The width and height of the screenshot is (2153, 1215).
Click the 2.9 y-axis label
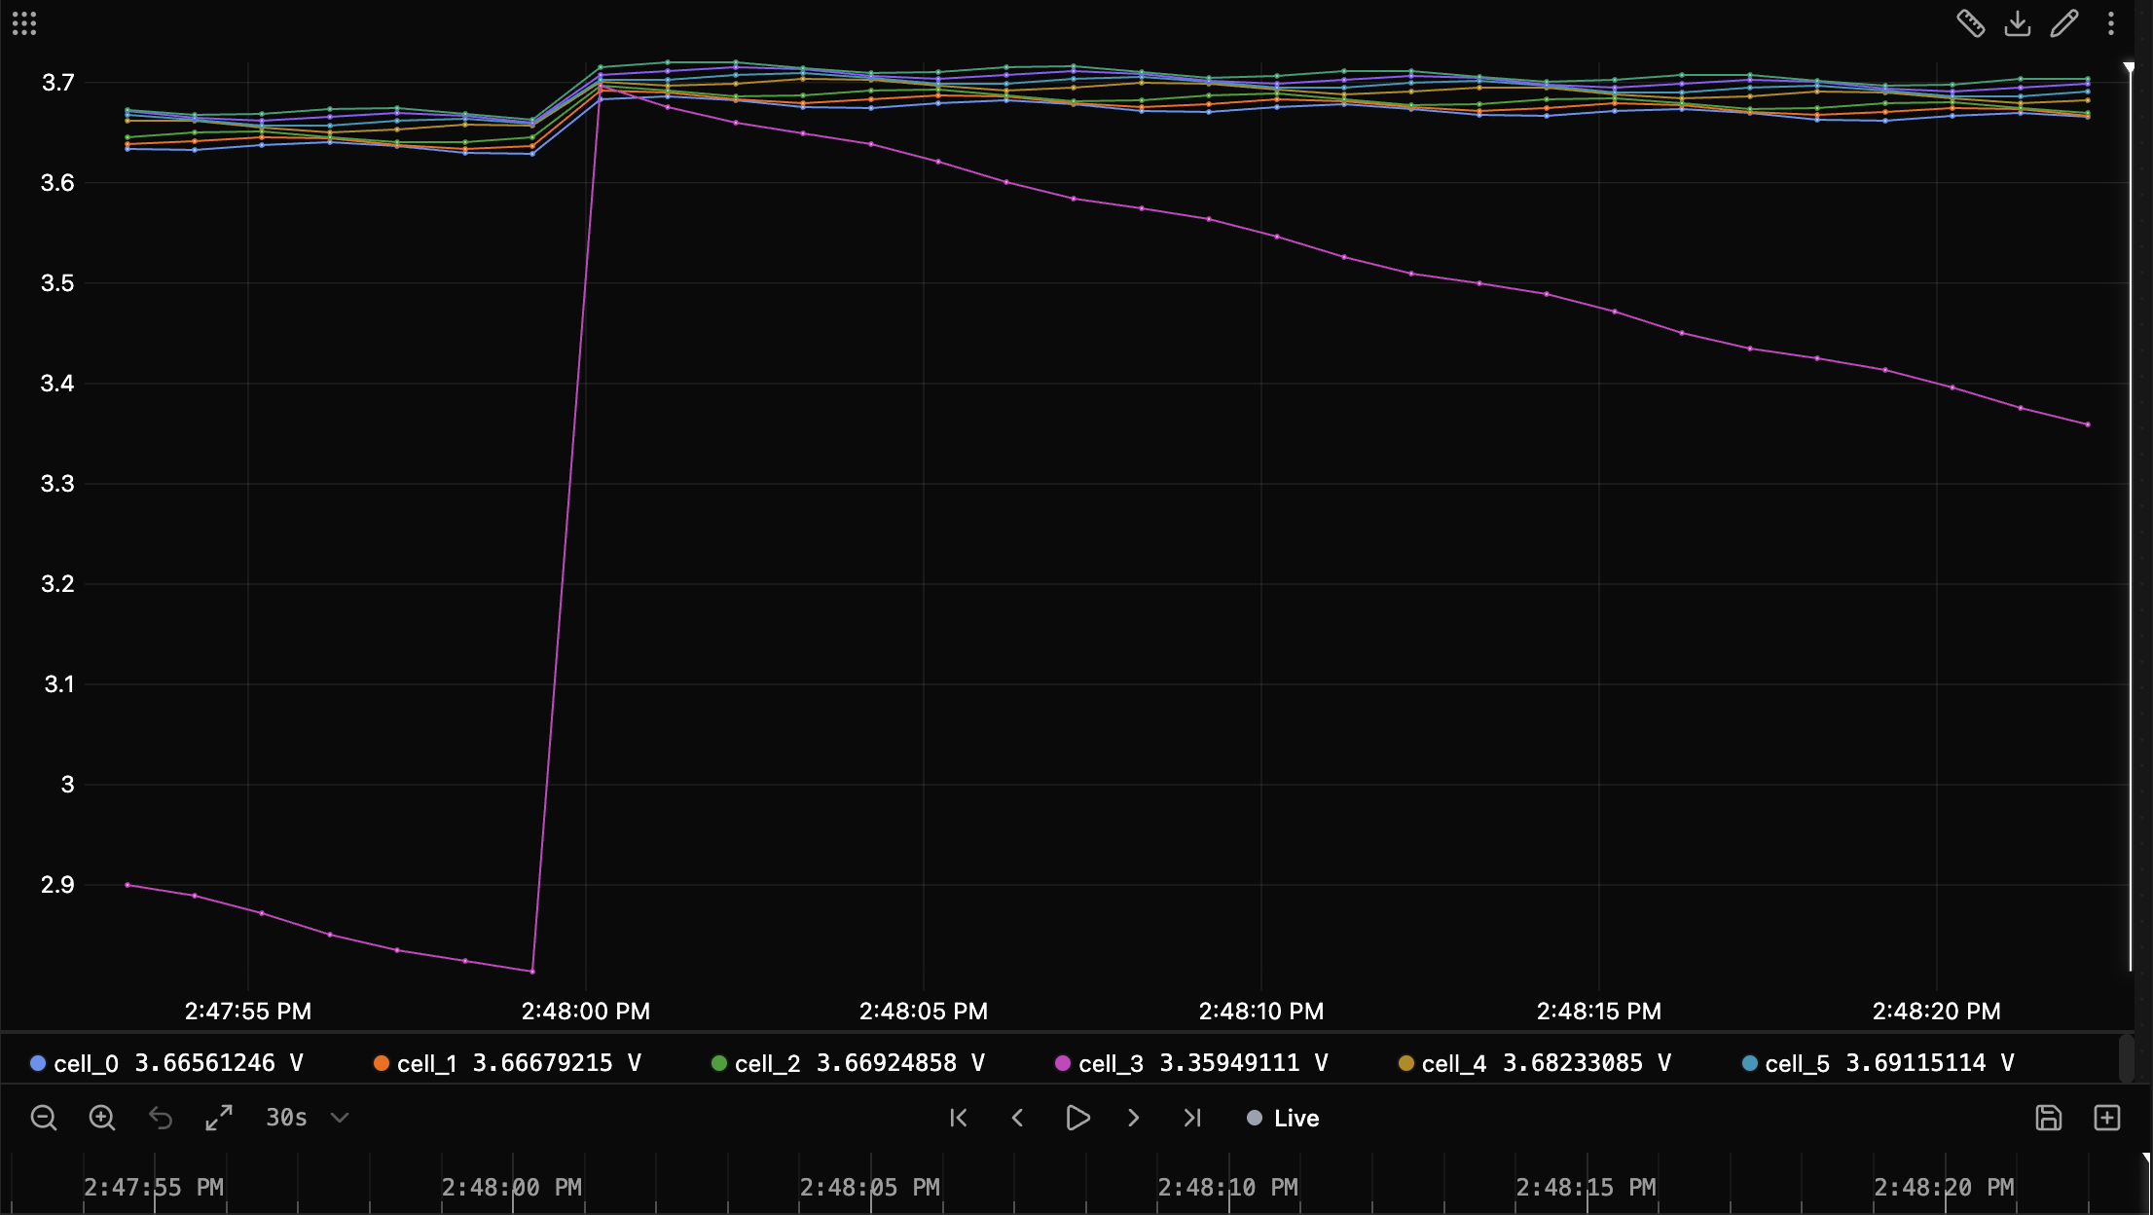tap(57, 885)
